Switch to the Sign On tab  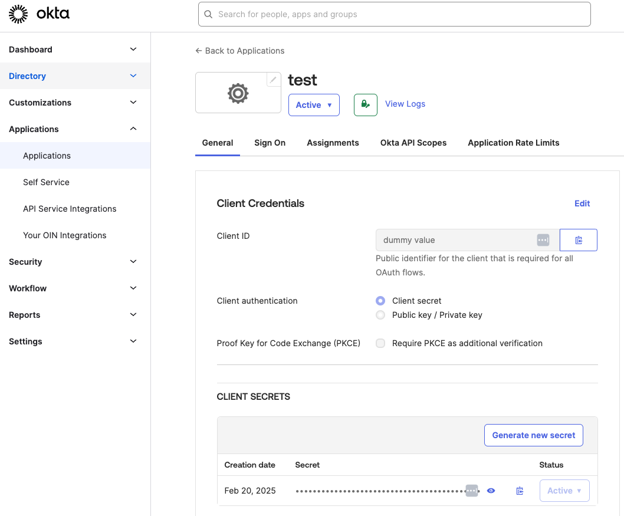click(270, 143)
